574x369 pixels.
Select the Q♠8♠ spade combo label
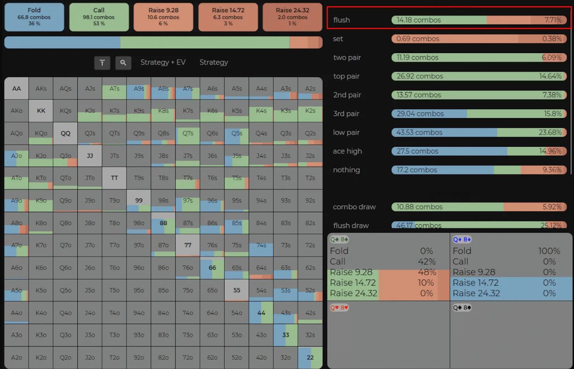point(462,308)
